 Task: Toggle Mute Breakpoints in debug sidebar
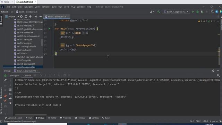pyautogui.click(x=6, y=101)
